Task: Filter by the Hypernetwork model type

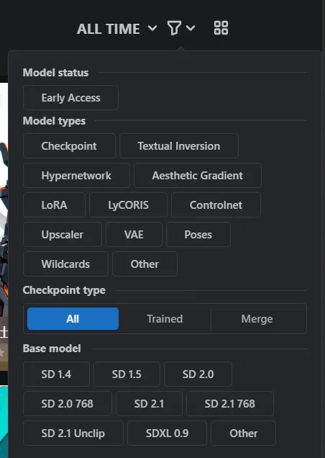Action: coord(76,176)
